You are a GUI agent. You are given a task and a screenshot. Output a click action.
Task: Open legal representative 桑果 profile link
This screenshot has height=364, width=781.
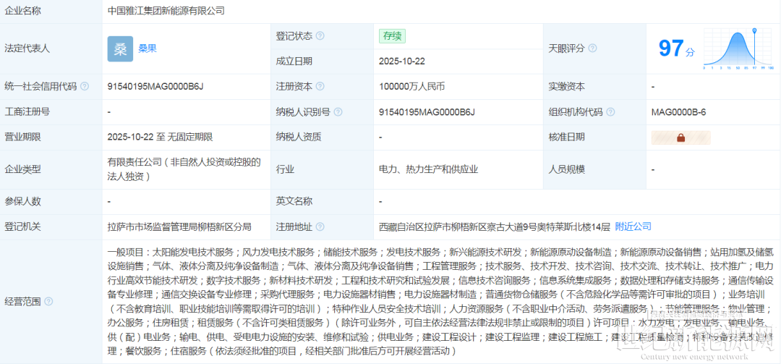tap(148, 48)
